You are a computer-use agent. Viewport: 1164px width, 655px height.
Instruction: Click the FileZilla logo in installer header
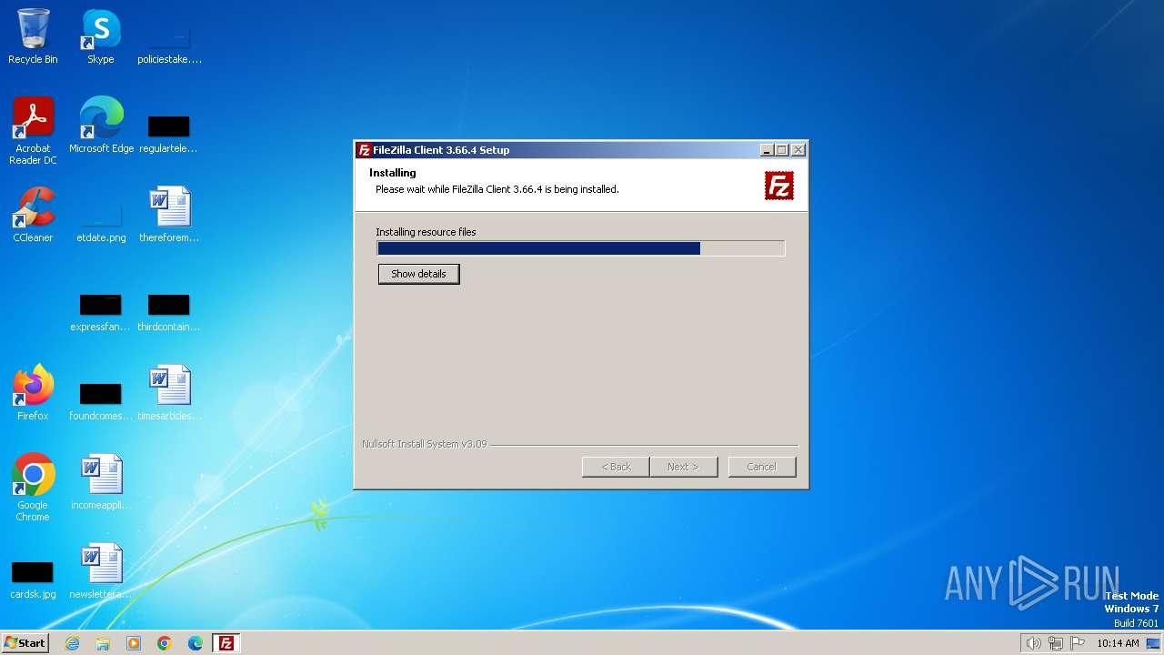(779, 186)
